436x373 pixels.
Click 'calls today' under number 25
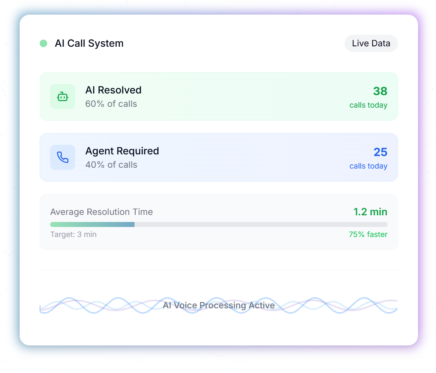click(368, 166)
